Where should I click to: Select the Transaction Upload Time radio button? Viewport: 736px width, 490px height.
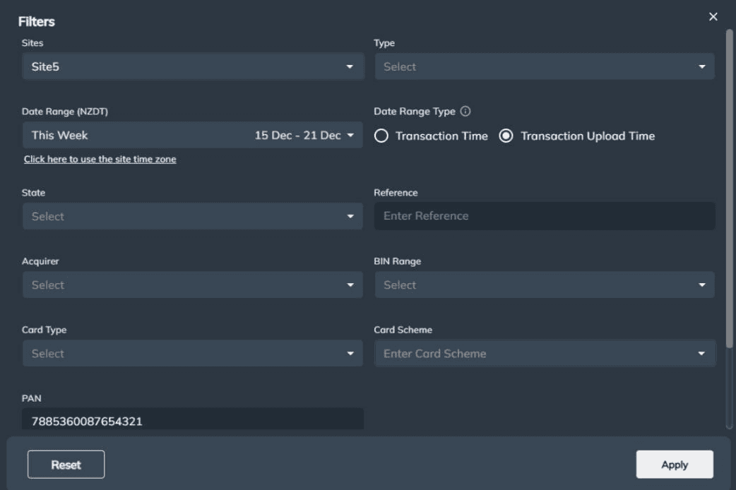tap(506, 136)
